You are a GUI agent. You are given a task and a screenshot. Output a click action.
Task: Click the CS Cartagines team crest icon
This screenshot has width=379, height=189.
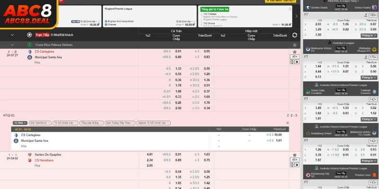coord(29,52)
